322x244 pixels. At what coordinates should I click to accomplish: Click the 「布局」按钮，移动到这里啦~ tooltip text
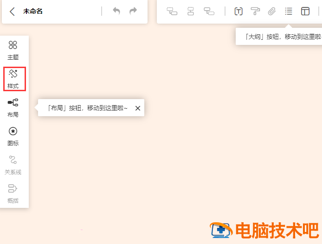pyautogui.click(x=88, y=108)
